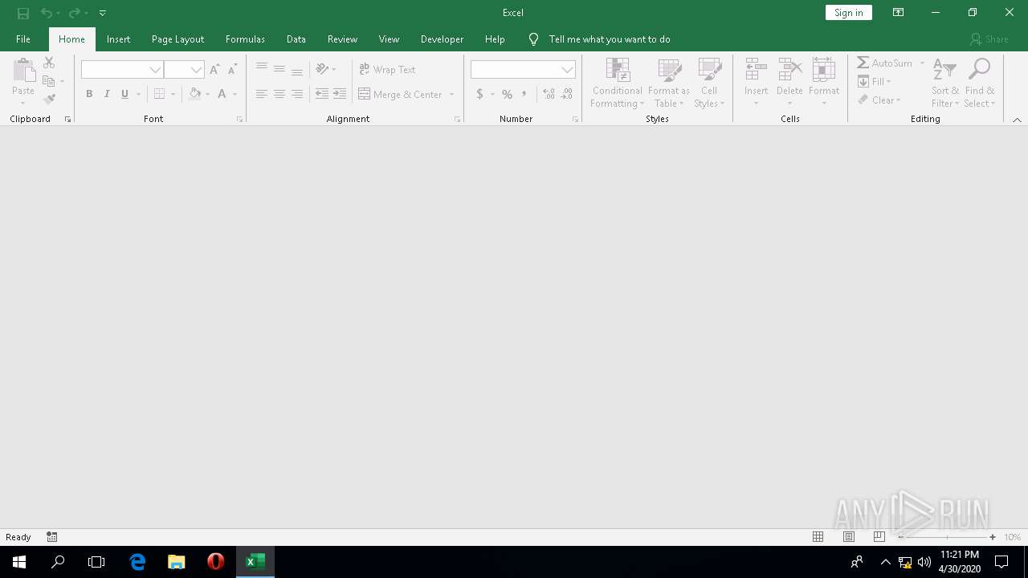Click the Clear eraser button

879,100
